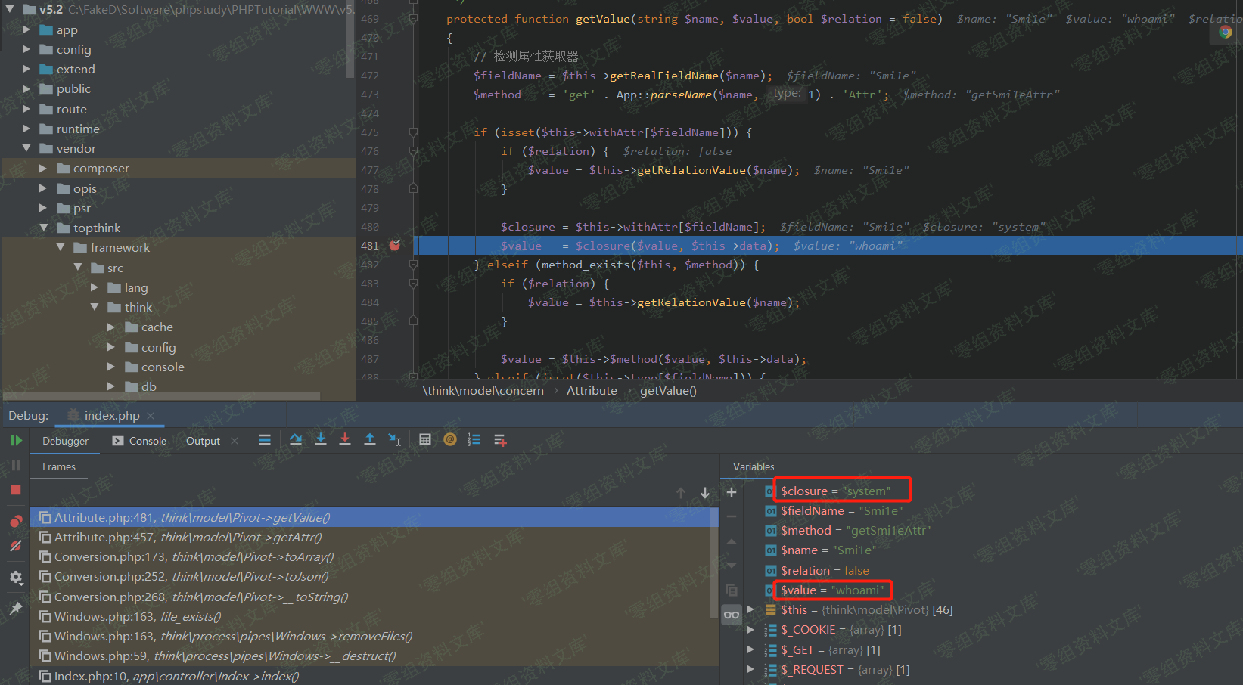Click the Force Step Into red arrow
1243x685 pixels.
[345, 440]
